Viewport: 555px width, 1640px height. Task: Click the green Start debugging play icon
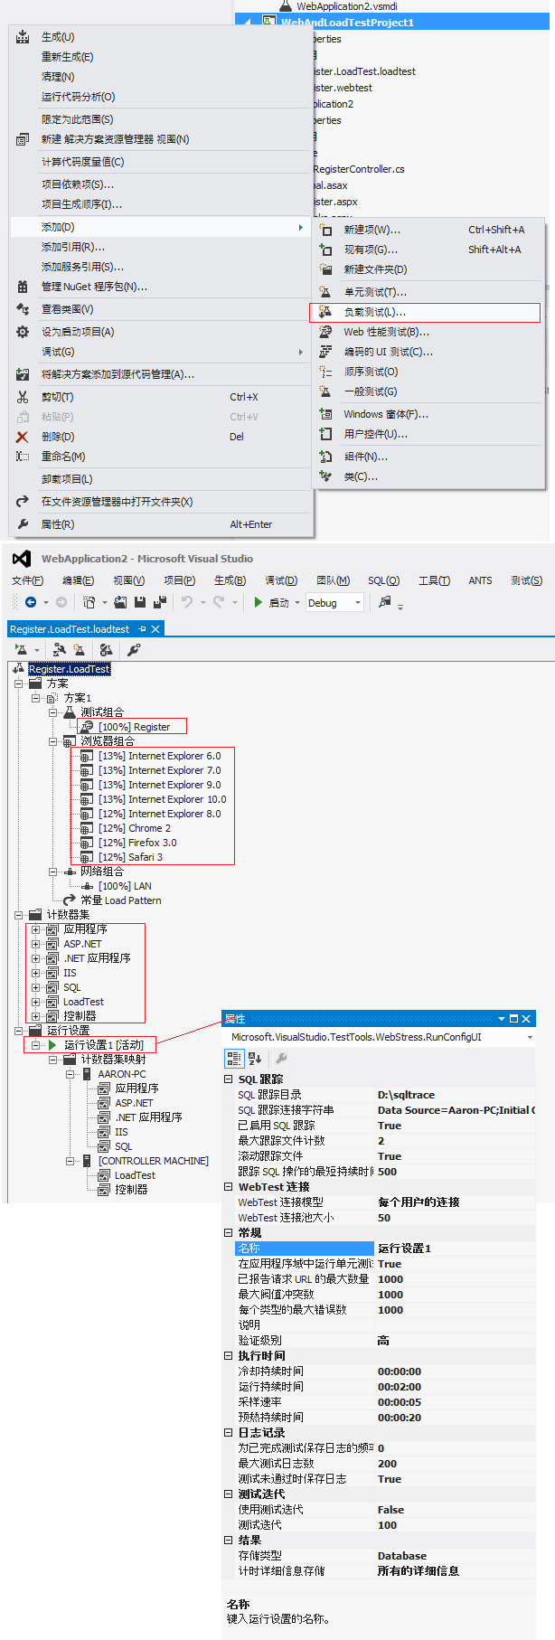[259, 602]
